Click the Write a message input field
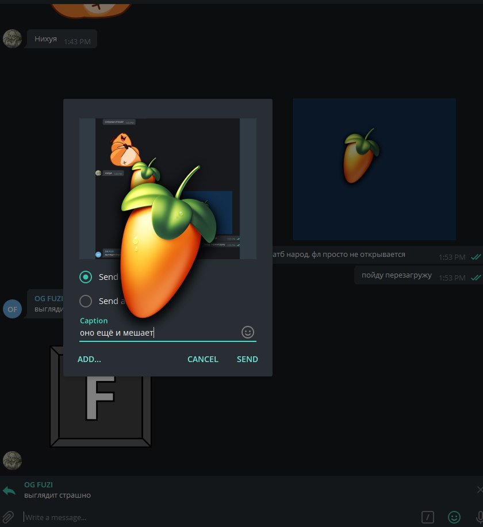 [218, 517]
